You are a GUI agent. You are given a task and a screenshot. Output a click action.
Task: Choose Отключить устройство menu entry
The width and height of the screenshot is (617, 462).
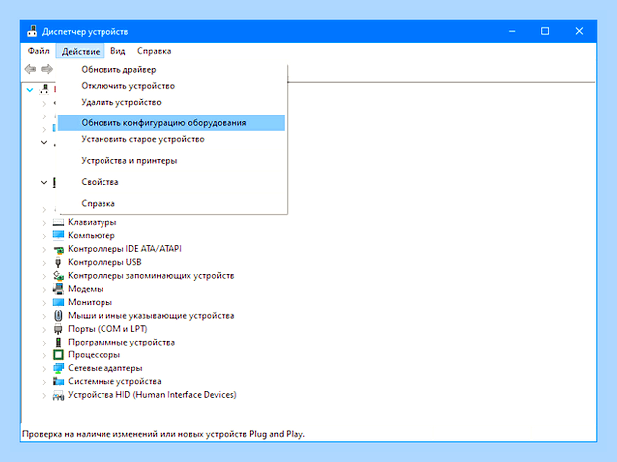pos(171,86)
